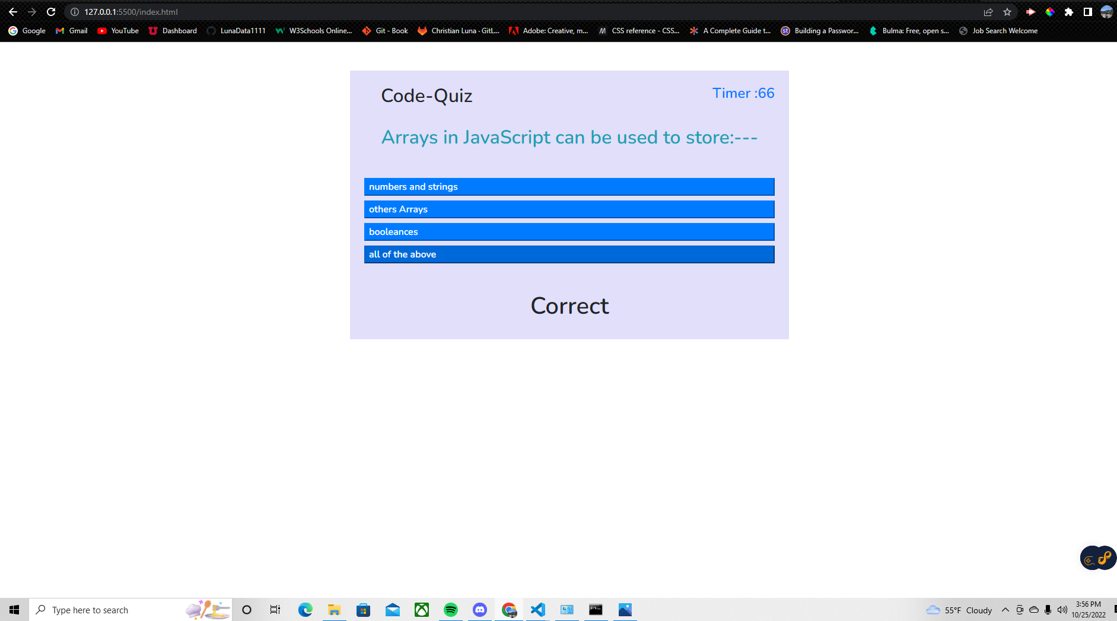The image size is (1117, 621).
Task: Open the Gmail bookmark
Action: pyautogui.click(x=71, y=31)
